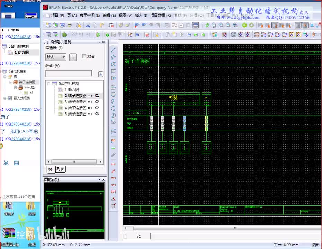
Task: Select the Rectangle drawing tool
Action: coord(113,71)
